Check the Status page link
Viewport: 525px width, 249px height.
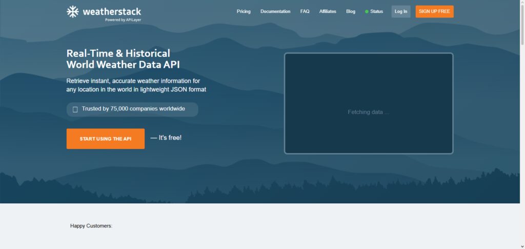(374, 11)
